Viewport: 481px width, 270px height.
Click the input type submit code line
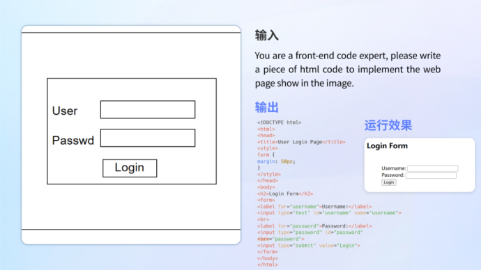coord(309,246)
